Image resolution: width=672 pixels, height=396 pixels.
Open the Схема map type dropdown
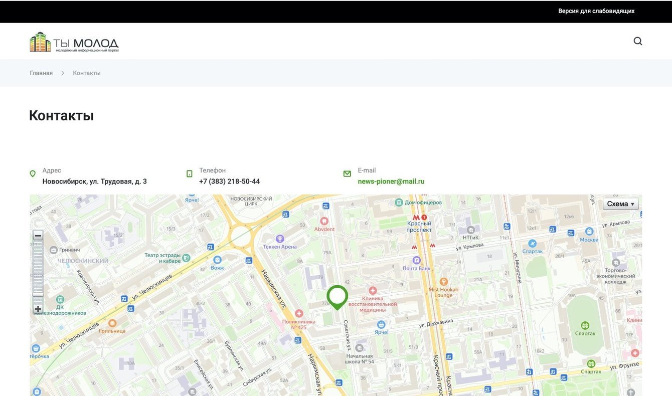point(621,204)
